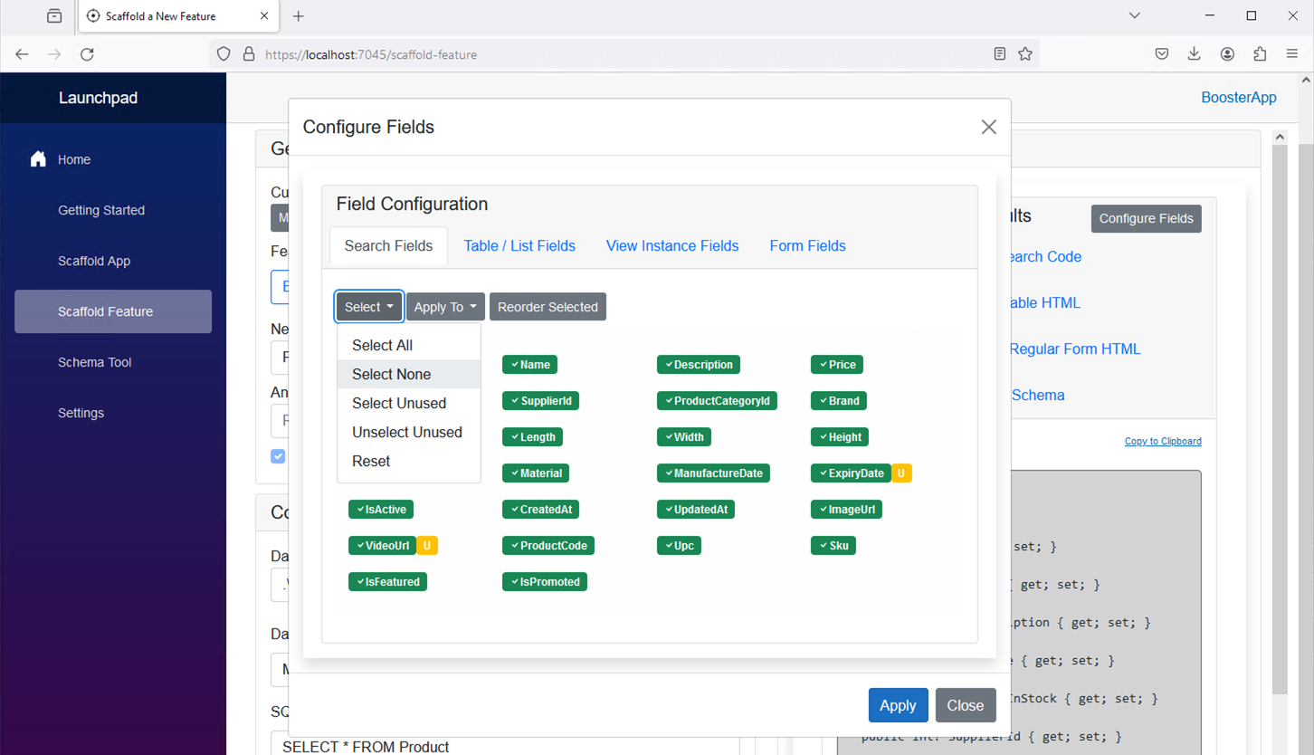The image size is (1314, 755).
Task: Toggle the Name field
Action: coord(530,365)
